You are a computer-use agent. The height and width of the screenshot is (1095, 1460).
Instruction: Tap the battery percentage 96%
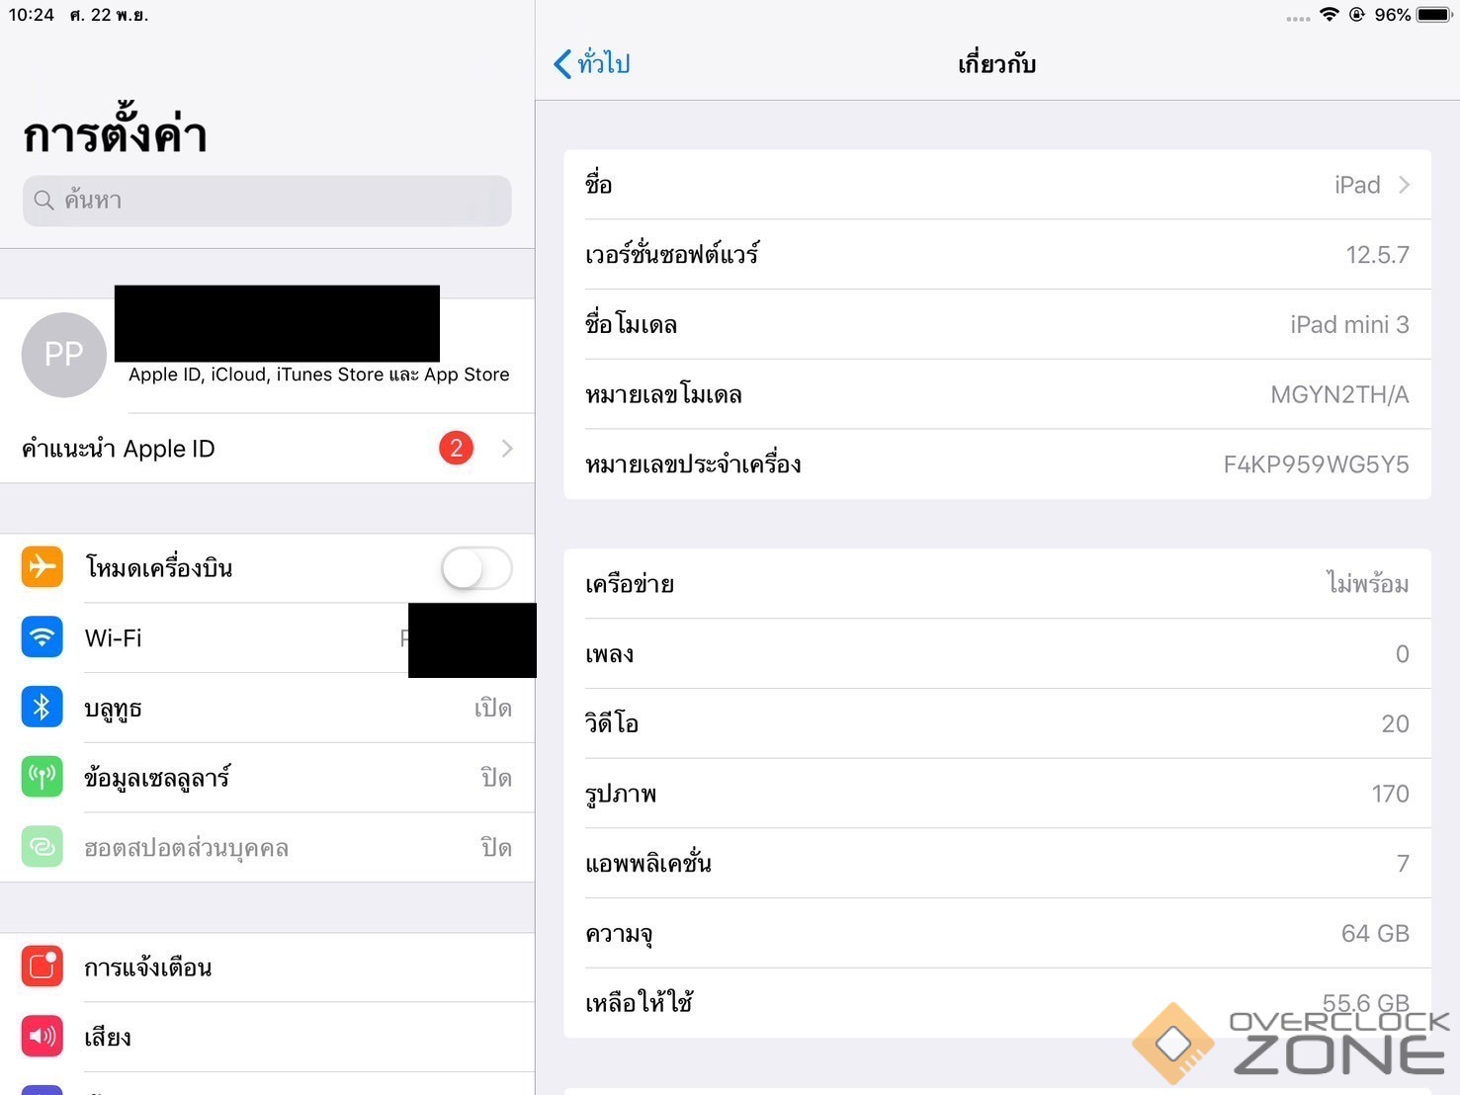point(1392,15)
